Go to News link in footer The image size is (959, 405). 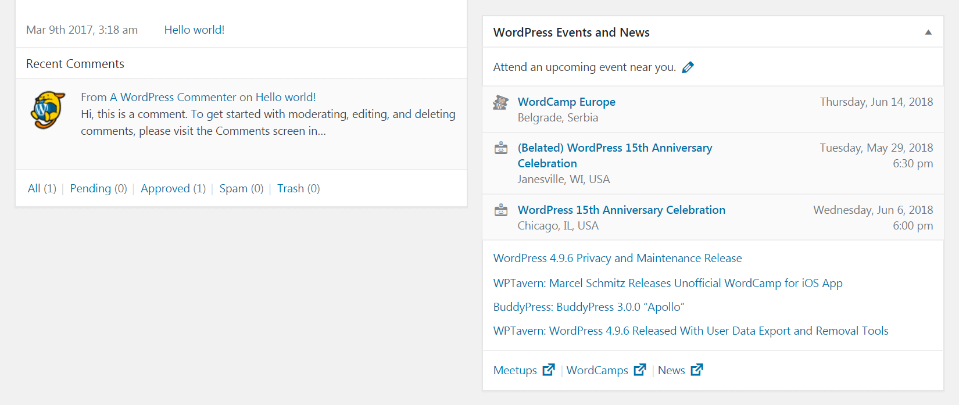click(x=671, y=370)
